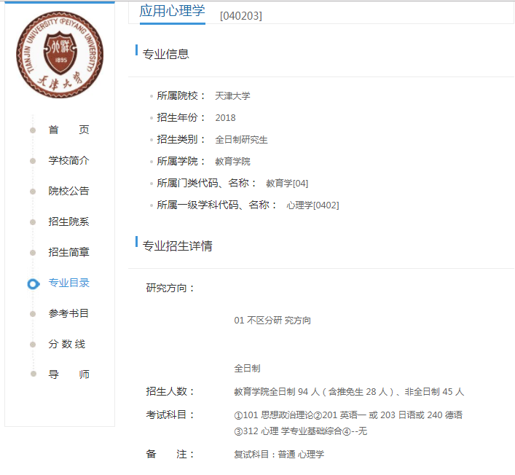Click the blue ring marker beside 专业目录

pos(34,284)
